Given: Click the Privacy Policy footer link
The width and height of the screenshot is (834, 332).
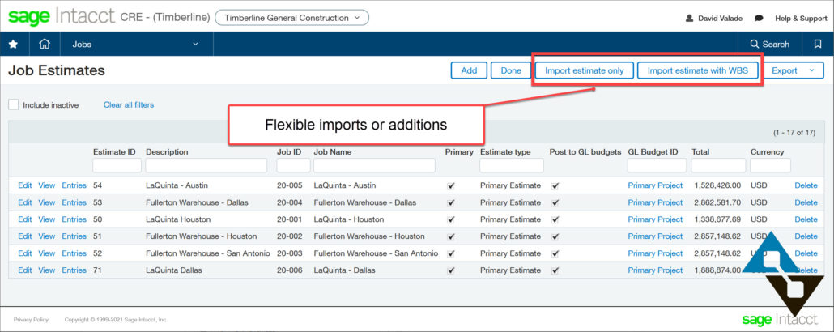Looking at the screenshot, I should pos(31,320).
